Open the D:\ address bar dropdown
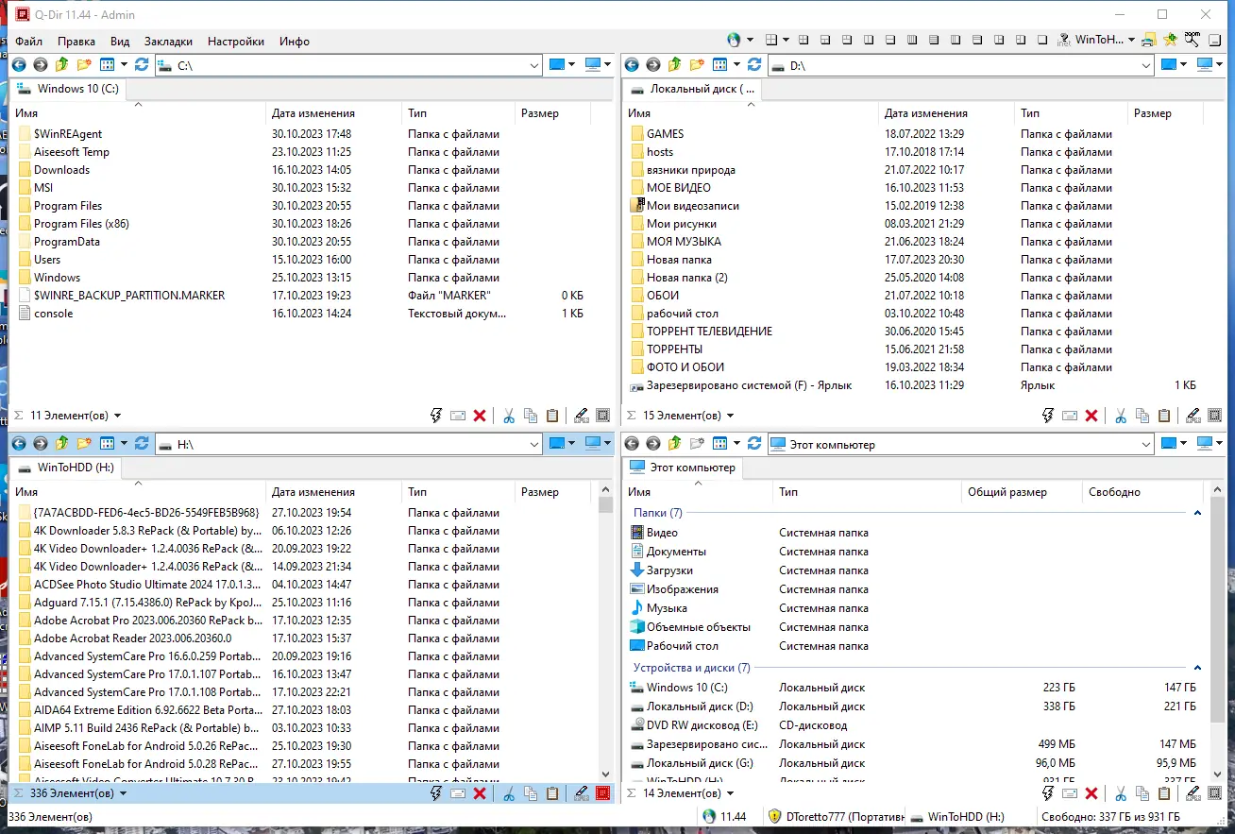The height and width of the screenshot is (834, 1235). [x=1145, y=65]
